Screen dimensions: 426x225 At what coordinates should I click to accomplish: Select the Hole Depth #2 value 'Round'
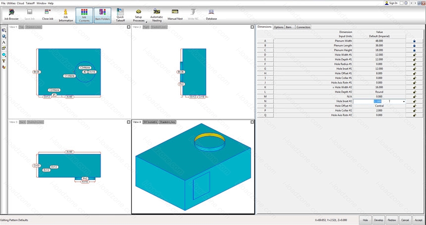[x=379, y=92]
